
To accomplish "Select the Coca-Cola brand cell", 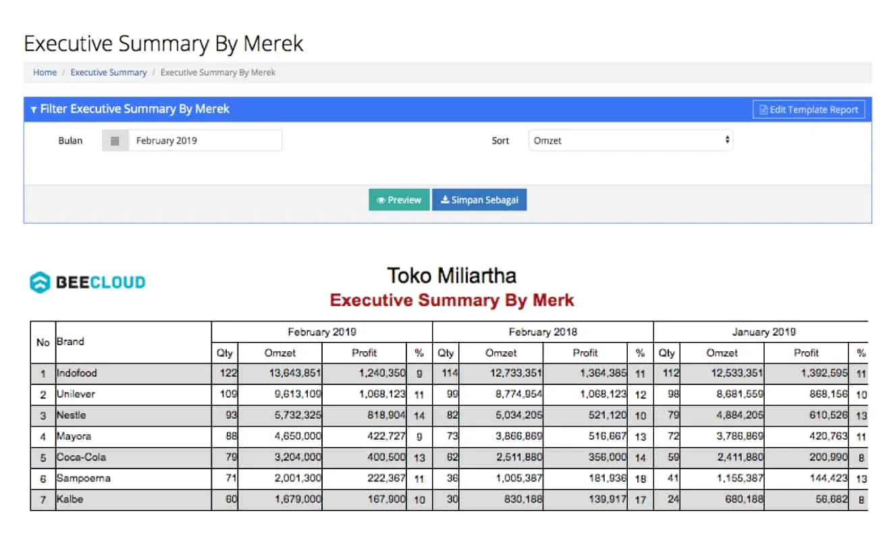I will pyautogui.click(x=134, y=457).
